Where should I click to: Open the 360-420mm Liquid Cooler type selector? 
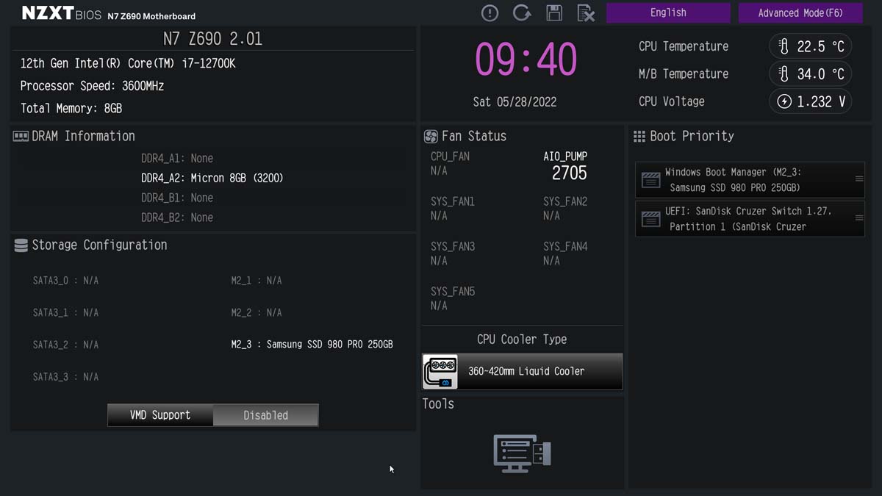point(523,371)
